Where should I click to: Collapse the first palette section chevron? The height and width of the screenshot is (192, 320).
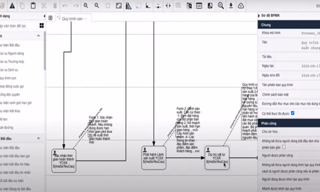coord(38,36)
